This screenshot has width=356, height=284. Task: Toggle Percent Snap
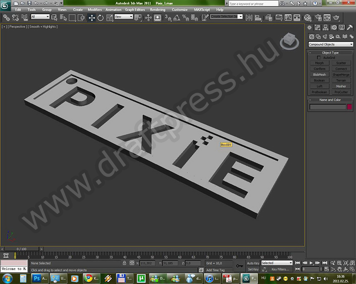coord(186,18)
